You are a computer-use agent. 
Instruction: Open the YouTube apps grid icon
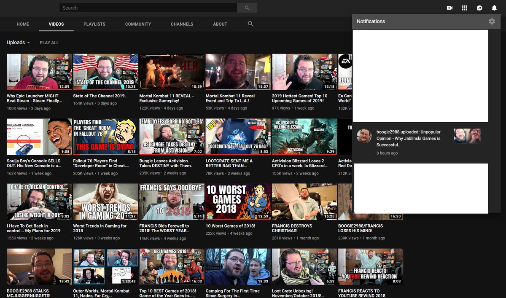tap(464, 8)
